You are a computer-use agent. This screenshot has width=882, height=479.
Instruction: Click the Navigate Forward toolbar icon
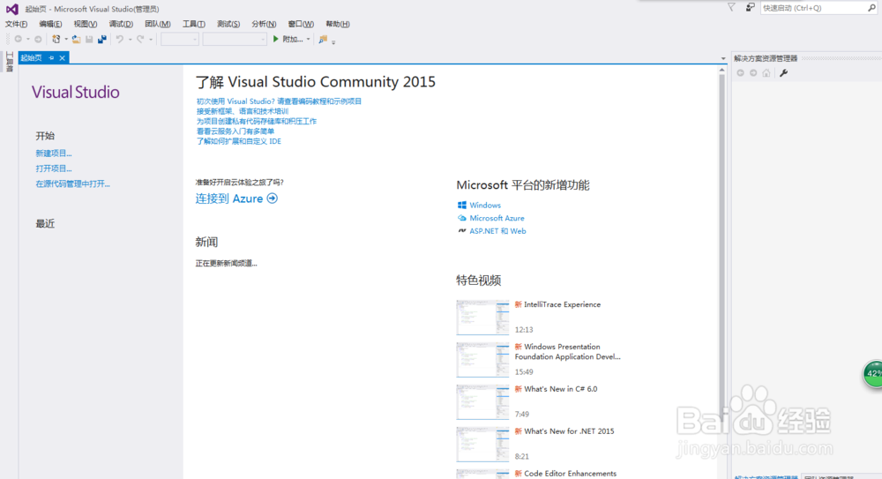pyautogui.click(x=38, y=40)
